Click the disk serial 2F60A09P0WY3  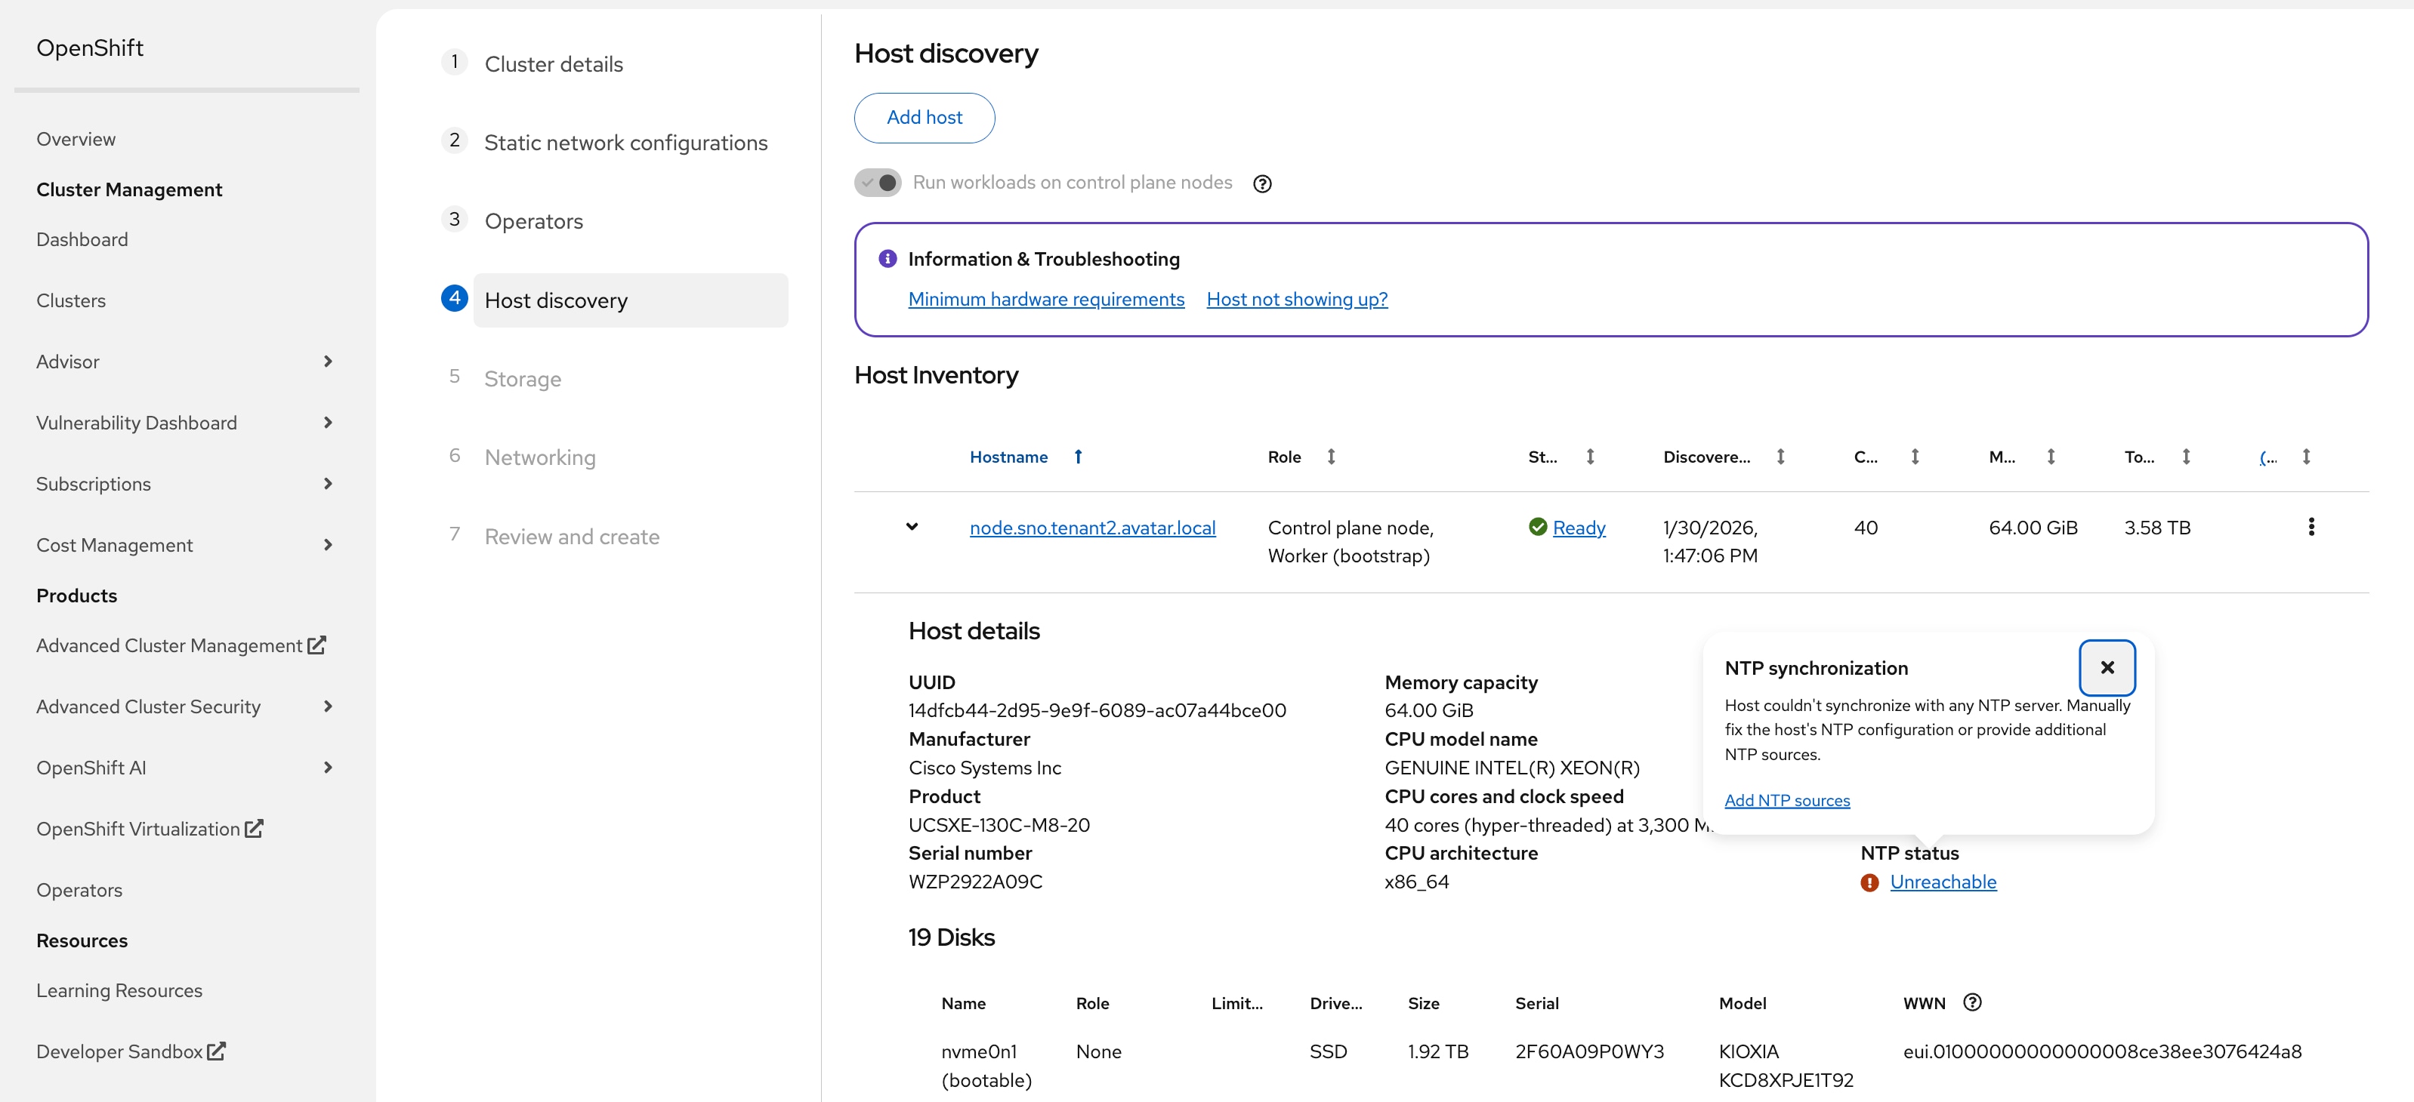pos(1589,1051)
